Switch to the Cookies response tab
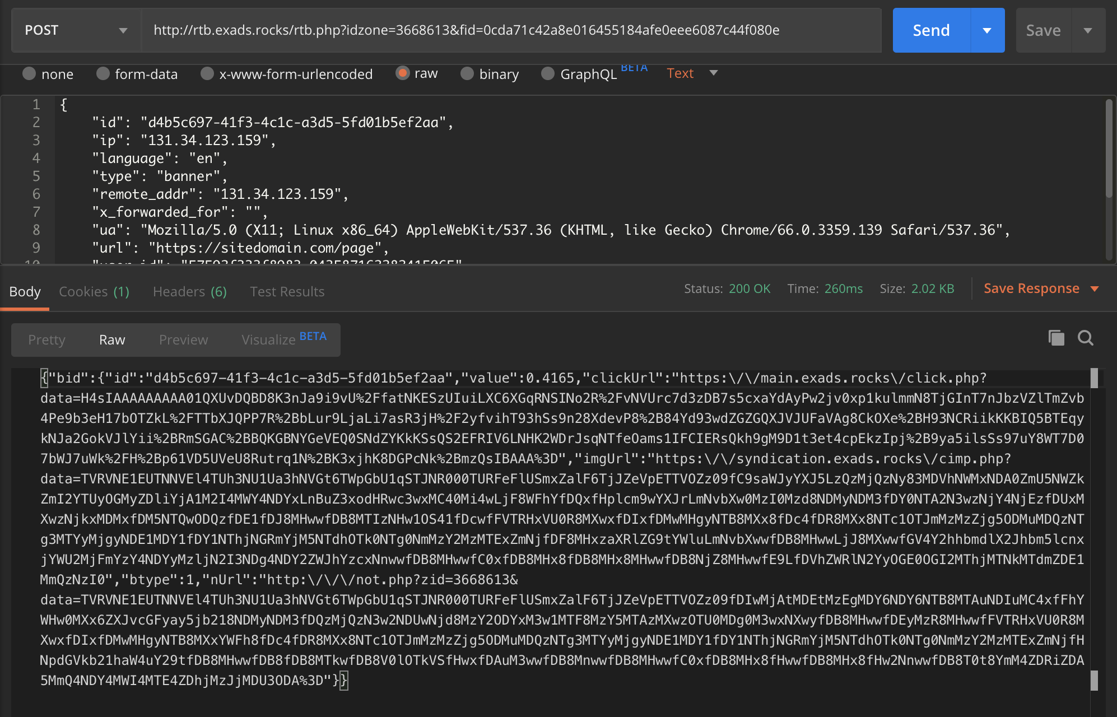Viewport: 1117px width, 717px height. [94, 291]
